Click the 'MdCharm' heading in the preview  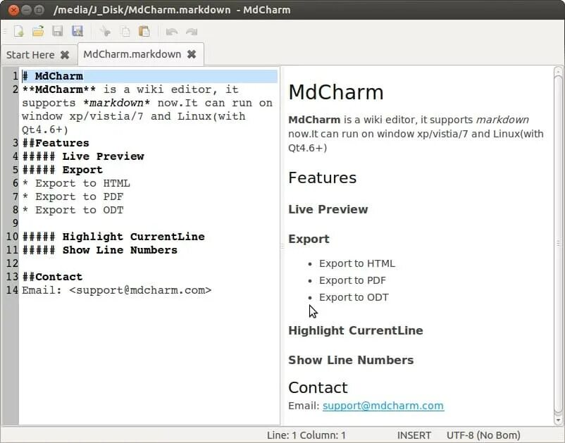click(x=336, y=92)
